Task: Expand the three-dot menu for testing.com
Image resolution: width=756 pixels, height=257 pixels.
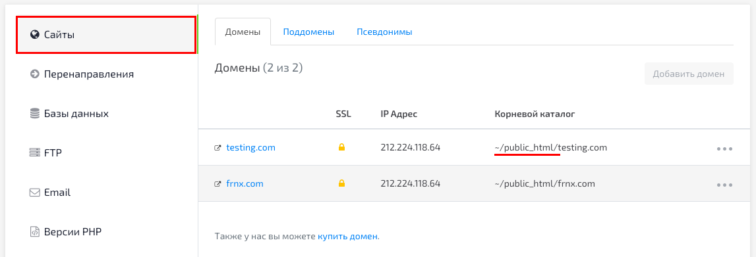Action: click(x=724, y=149)
